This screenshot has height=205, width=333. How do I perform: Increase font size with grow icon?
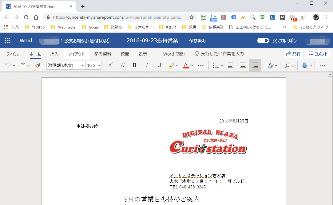point(111,65)
